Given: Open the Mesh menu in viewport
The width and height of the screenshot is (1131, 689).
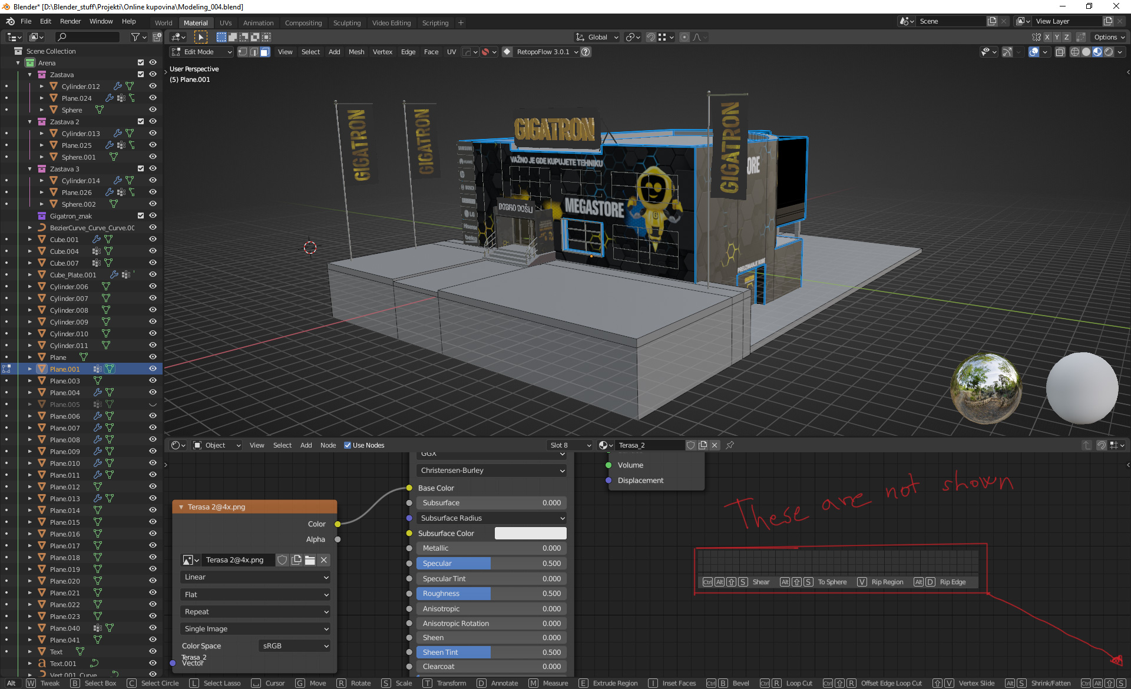Looking at the screenshot, I should [356, 52].
